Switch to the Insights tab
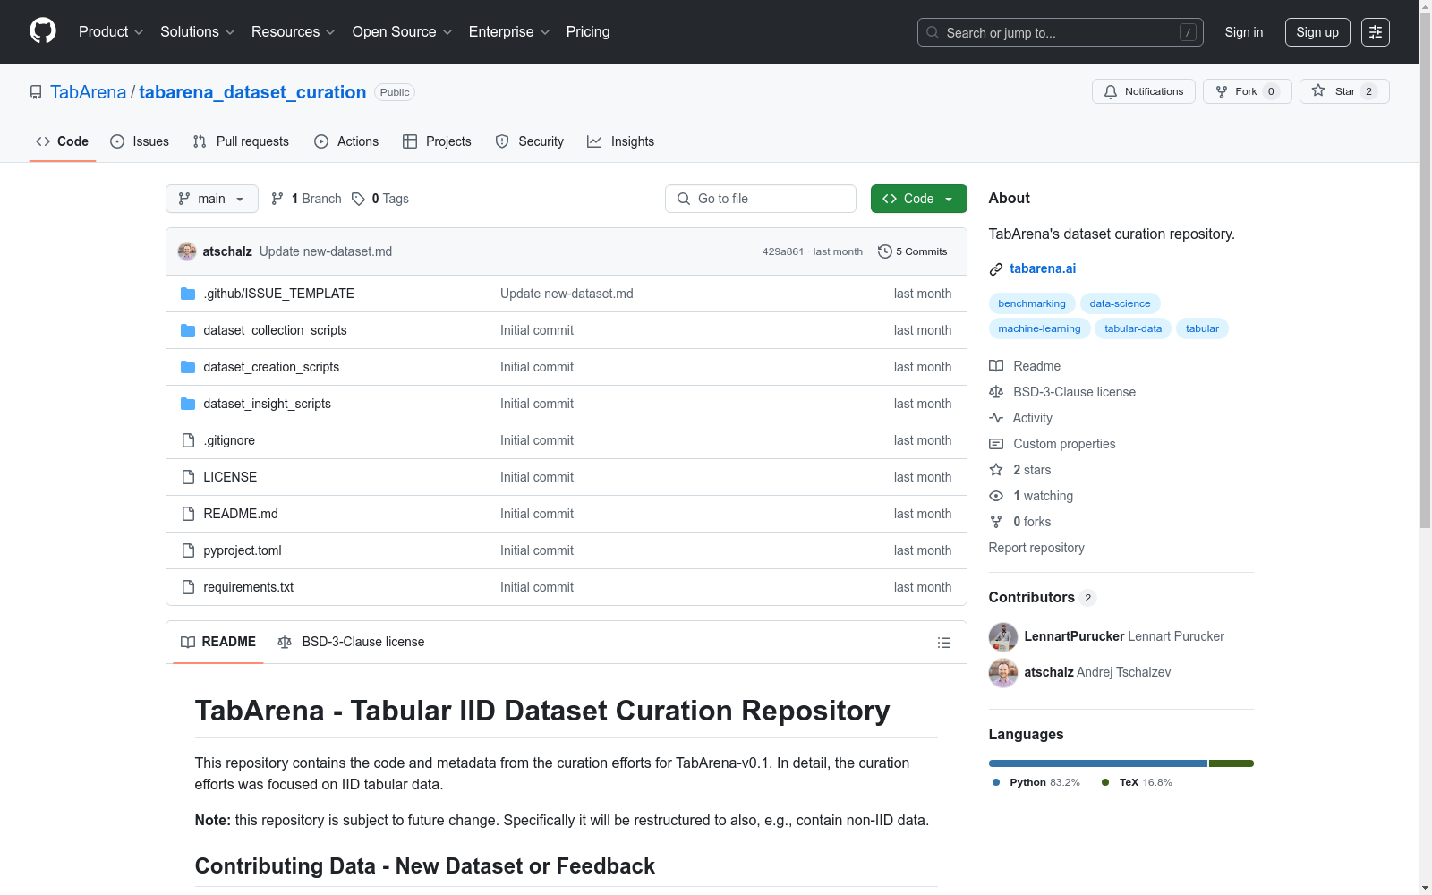1432x895 pixels. 621,141
